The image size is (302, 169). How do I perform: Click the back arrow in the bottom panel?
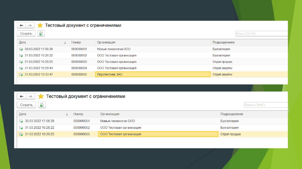pyautogui.click(x=22, y=96)
